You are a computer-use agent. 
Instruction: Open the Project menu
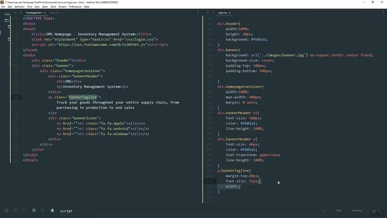coord(62,7)
